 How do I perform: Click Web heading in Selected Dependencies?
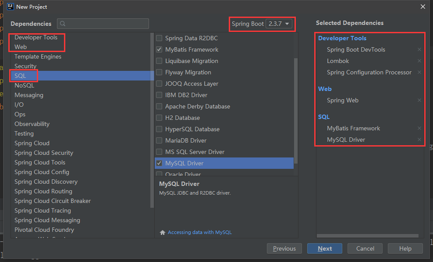coord(325,89)
